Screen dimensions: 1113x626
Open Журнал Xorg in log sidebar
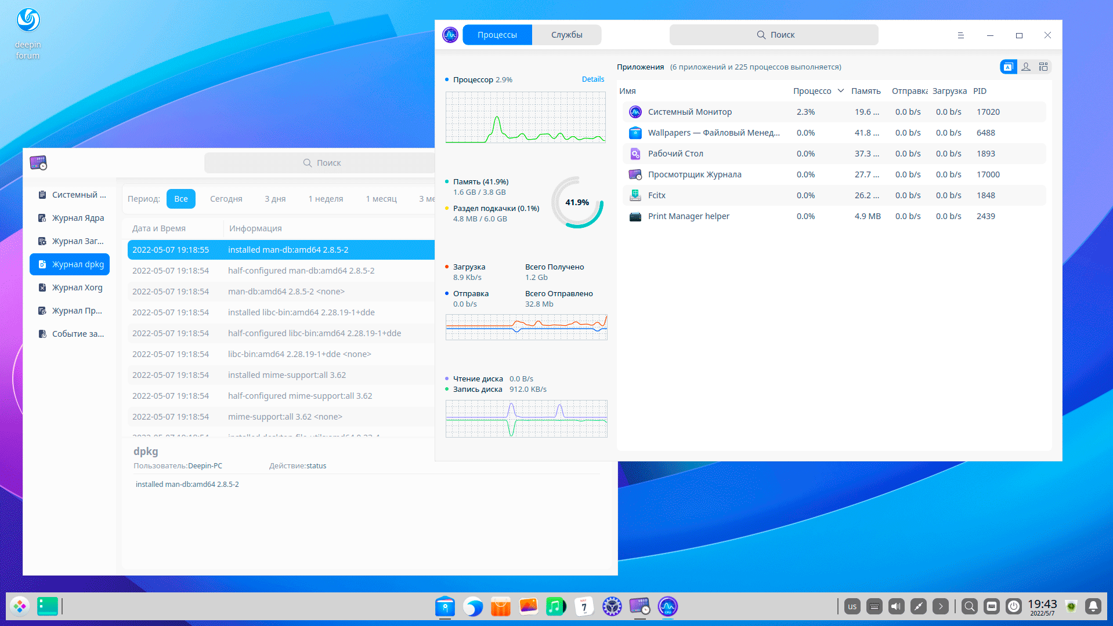tap(77, 287)
